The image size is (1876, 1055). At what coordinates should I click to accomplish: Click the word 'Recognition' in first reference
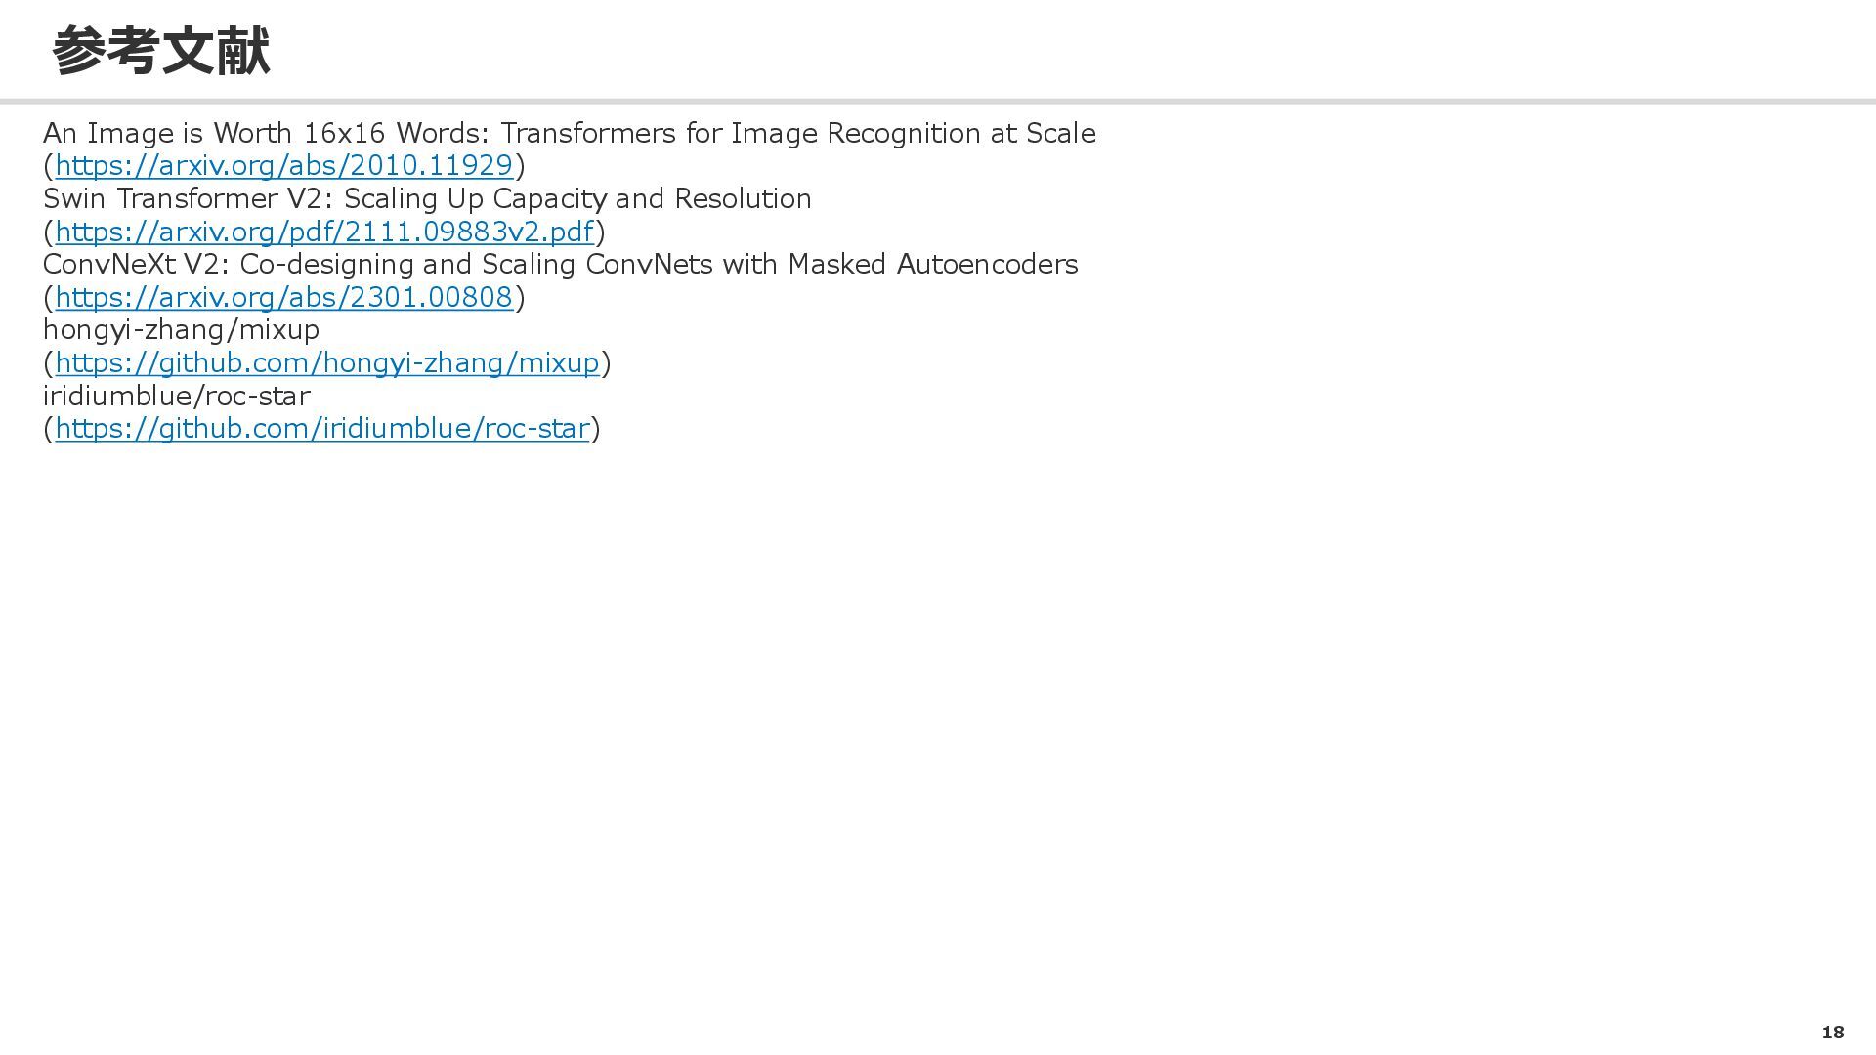point(904,133)
